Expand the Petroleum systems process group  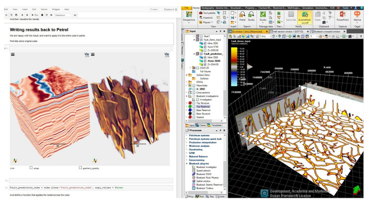(187, 135)
